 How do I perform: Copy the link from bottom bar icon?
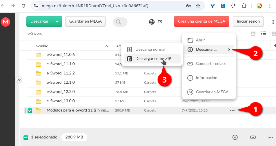coord(253,137)
